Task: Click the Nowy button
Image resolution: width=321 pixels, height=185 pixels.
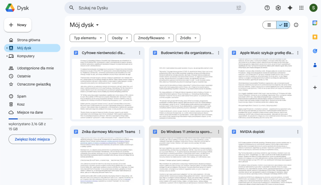Action: [x=18, y=25]
